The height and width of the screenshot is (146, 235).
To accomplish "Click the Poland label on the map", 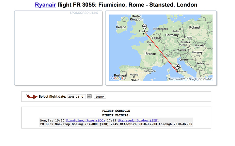I will (194, 27).
